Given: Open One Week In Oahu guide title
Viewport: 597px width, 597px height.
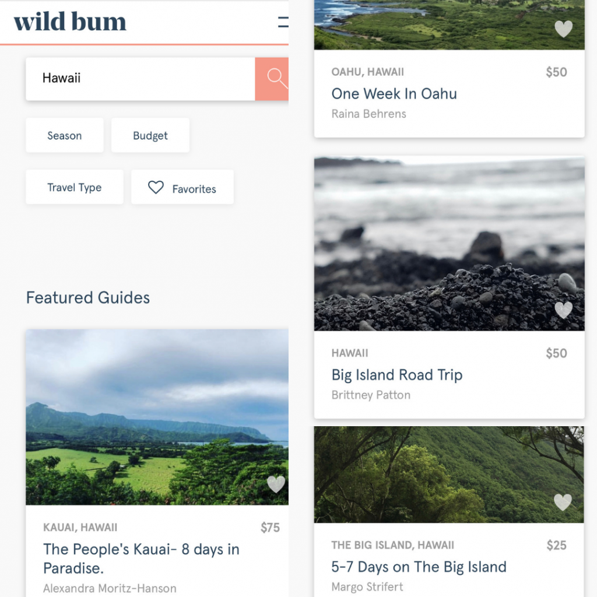Looking at the screenshot, I should tap(394, 94).
